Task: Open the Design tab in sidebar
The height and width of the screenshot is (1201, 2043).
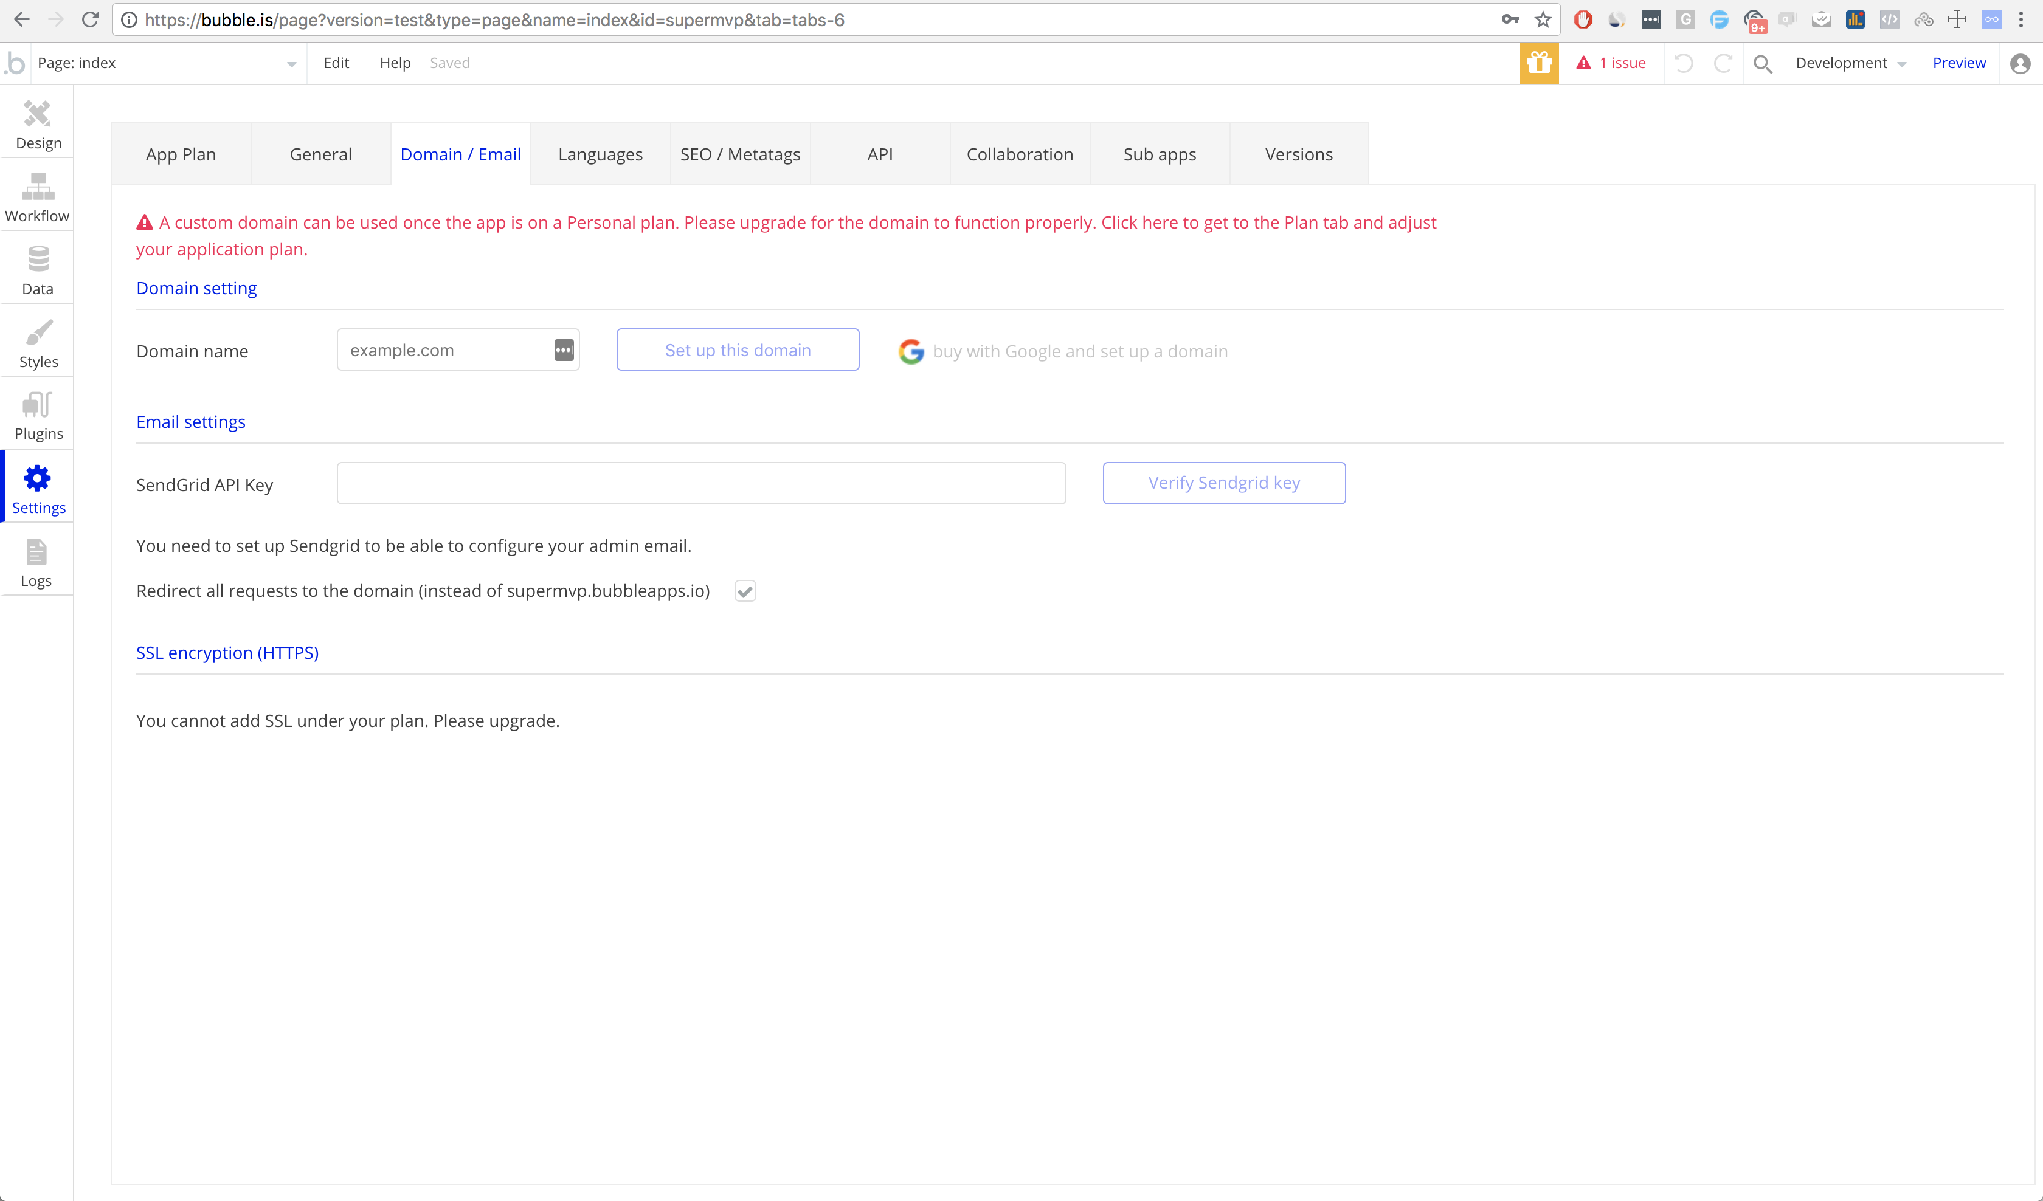Action: click(x=37, y=125)
